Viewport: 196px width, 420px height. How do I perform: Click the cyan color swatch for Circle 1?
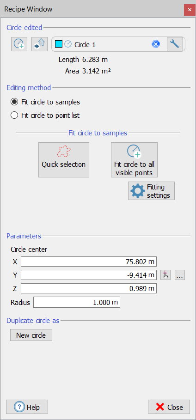point(58,44)
